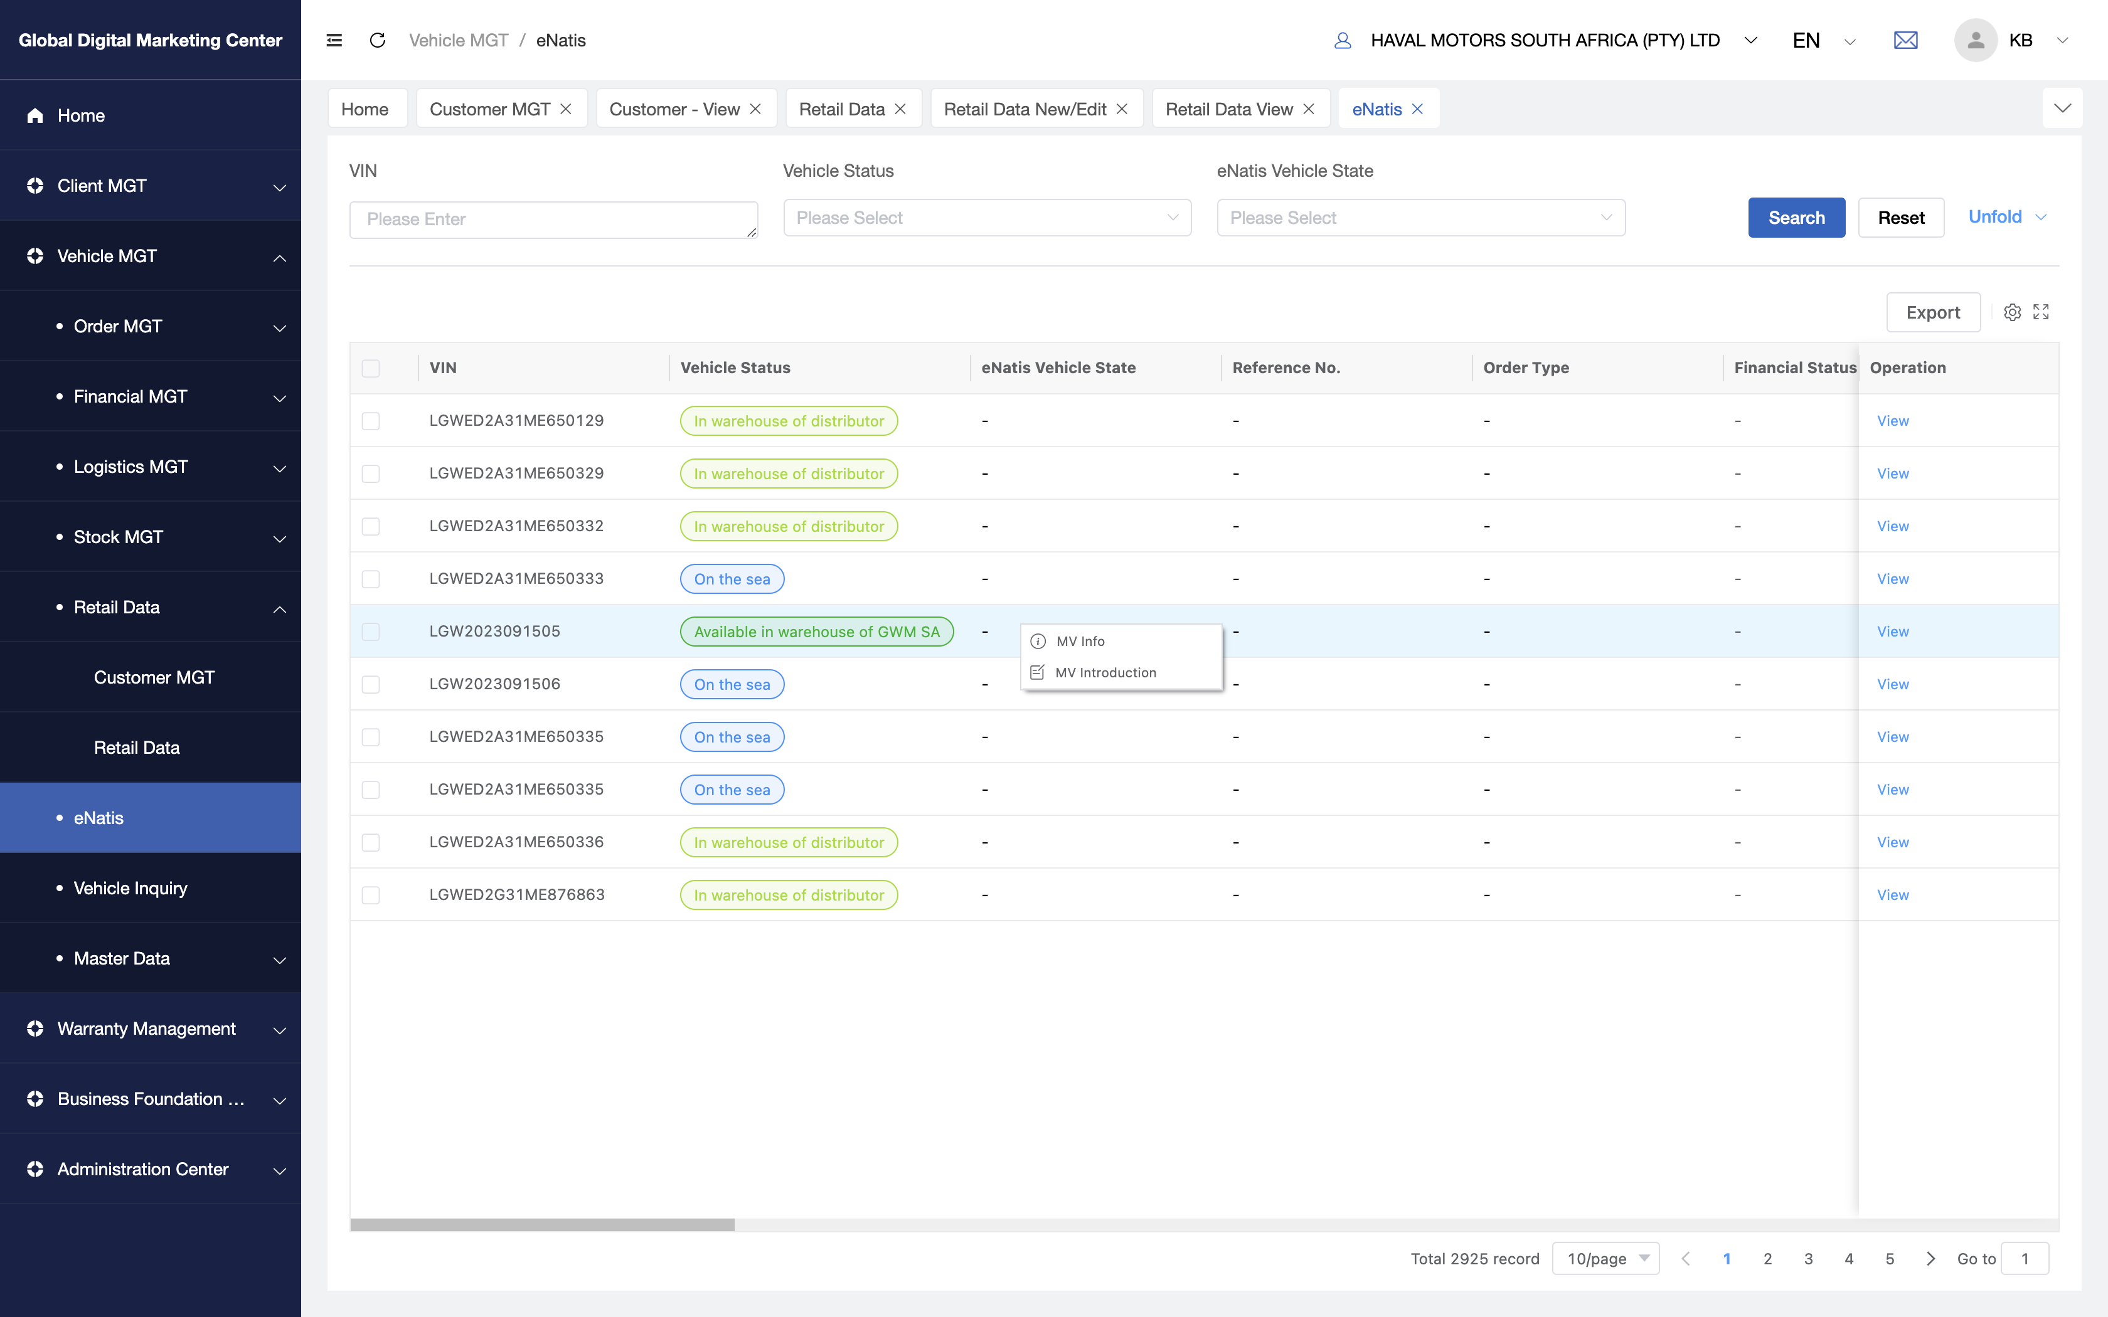2108x1317 pixels.
Task: Check the row for LGW2023091505
Action: pyautogui.click(x=371, y=632)
